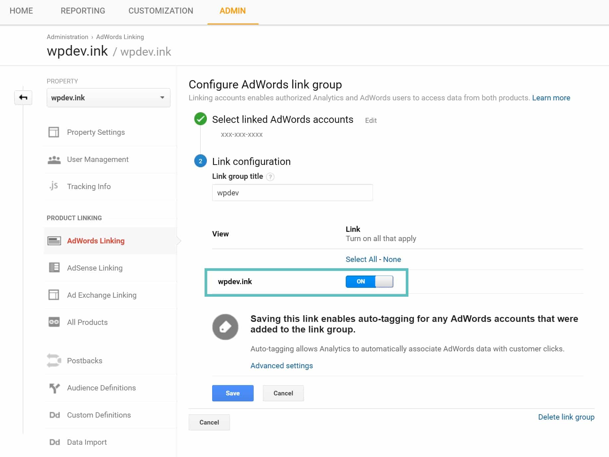This screenshot has width=609, height=457.
Task: Open Data Import
Action: [x=87, y=442]
